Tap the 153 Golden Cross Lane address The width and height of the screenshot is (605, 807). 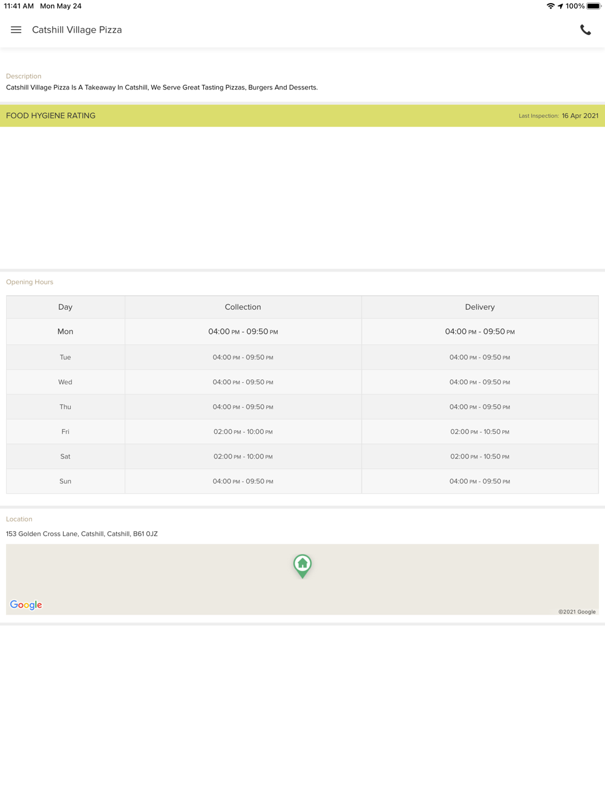coord(82,534)
